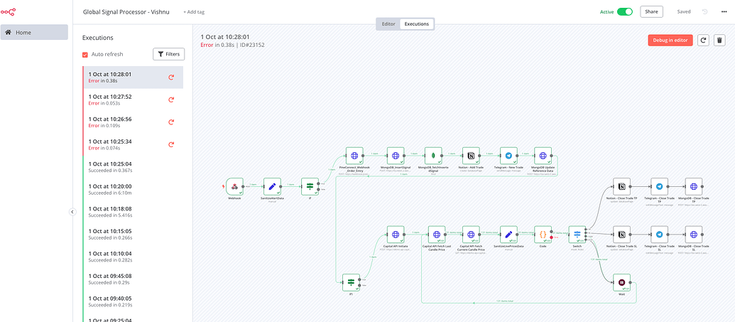
Task: Open Home in the sidebar
Action: (34, 32)
